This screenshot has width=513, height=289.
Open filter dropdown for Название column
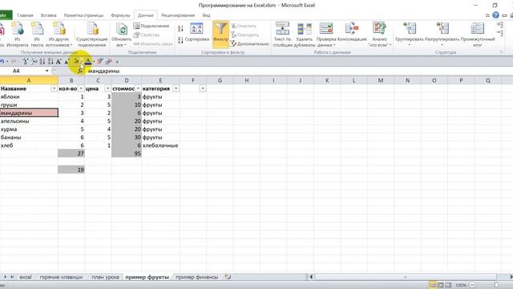[x=54, y=88]
